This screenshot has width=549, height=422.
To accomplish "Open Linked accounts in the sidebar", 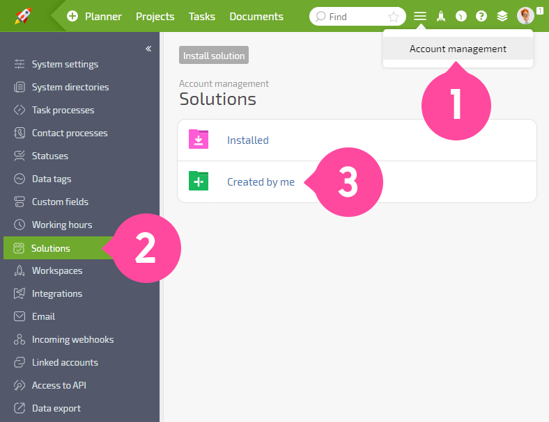I will pyautogui.click(x=65, y=363).
